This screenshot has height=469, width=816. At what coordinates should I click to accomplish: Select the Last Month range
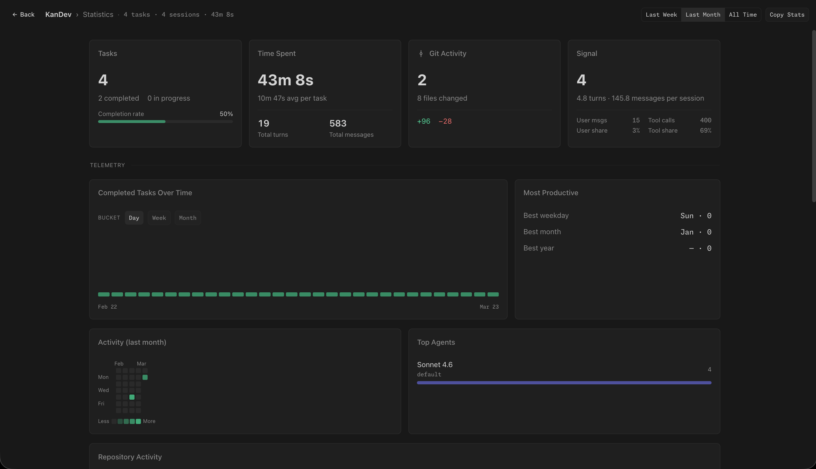point(703,14)
